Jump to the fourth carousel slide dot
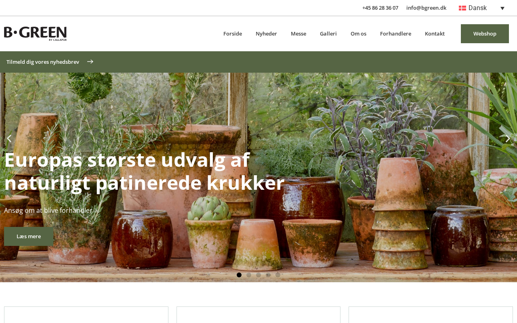Viewport: 517px width, 323px height. click(x=268, y=275)
